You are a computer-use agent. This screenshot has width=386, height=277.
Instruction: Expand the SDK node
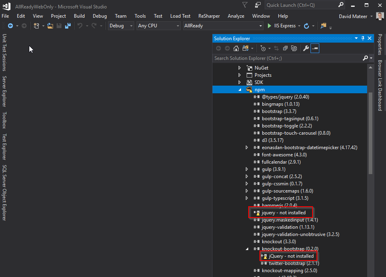[239, 82]
